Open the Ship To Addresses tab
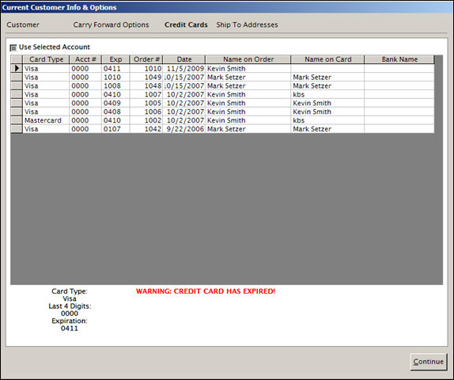454x380 pixels. 247,25
